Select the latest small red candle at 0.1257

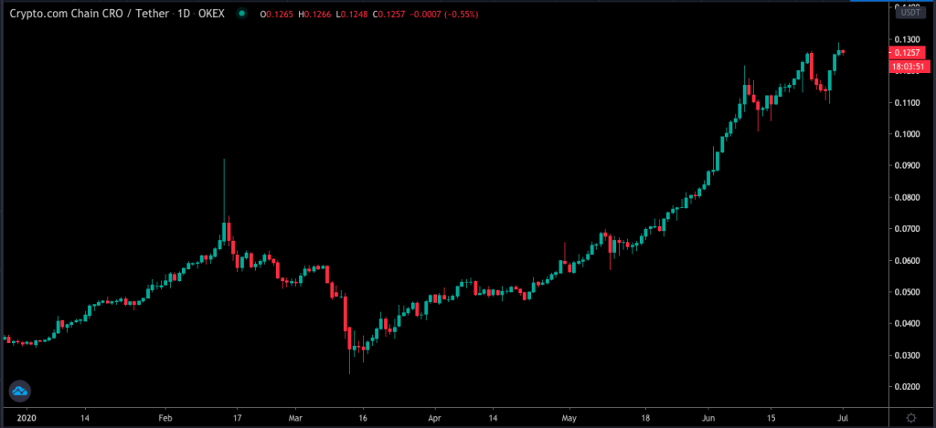coord(843,52)
